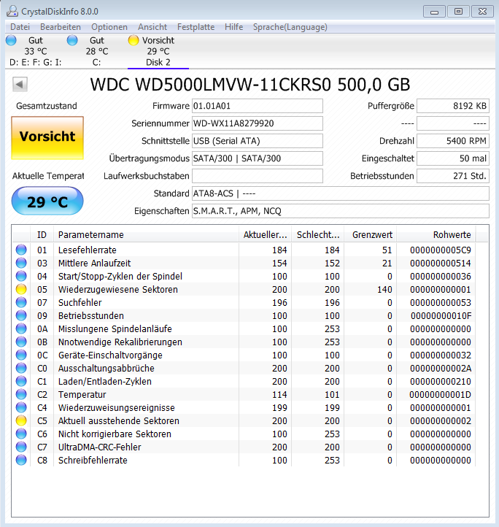The height and width of the screenshot is (527, 499).
Task: Click the yellow Vorsicht health status button
Action: pyautogui.click(x=47, y=138)
